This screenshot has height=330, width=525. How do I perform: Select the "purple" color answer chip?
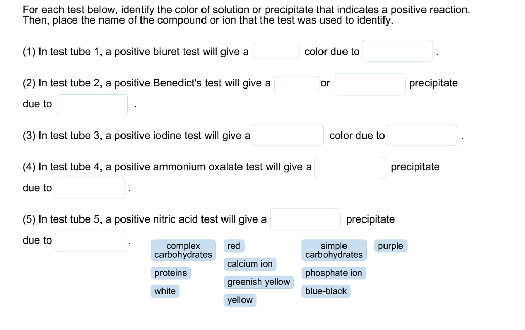point(390,246)
